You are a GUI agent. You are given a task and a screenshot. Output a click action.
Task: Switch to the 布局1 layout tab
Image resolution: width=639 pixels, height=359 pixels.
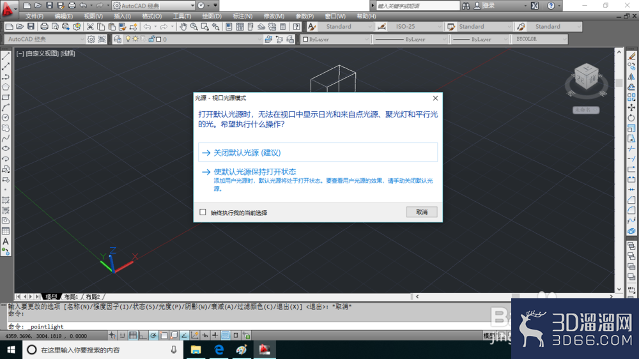[72, 296]
